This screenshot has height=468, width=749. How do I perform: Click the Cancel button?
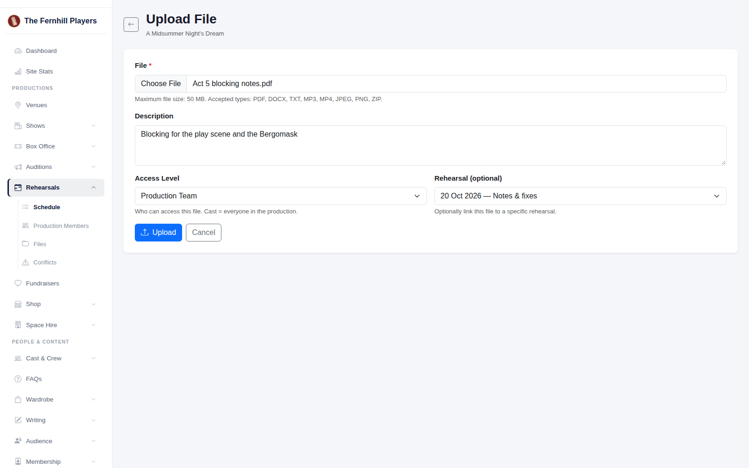point(204,233)
